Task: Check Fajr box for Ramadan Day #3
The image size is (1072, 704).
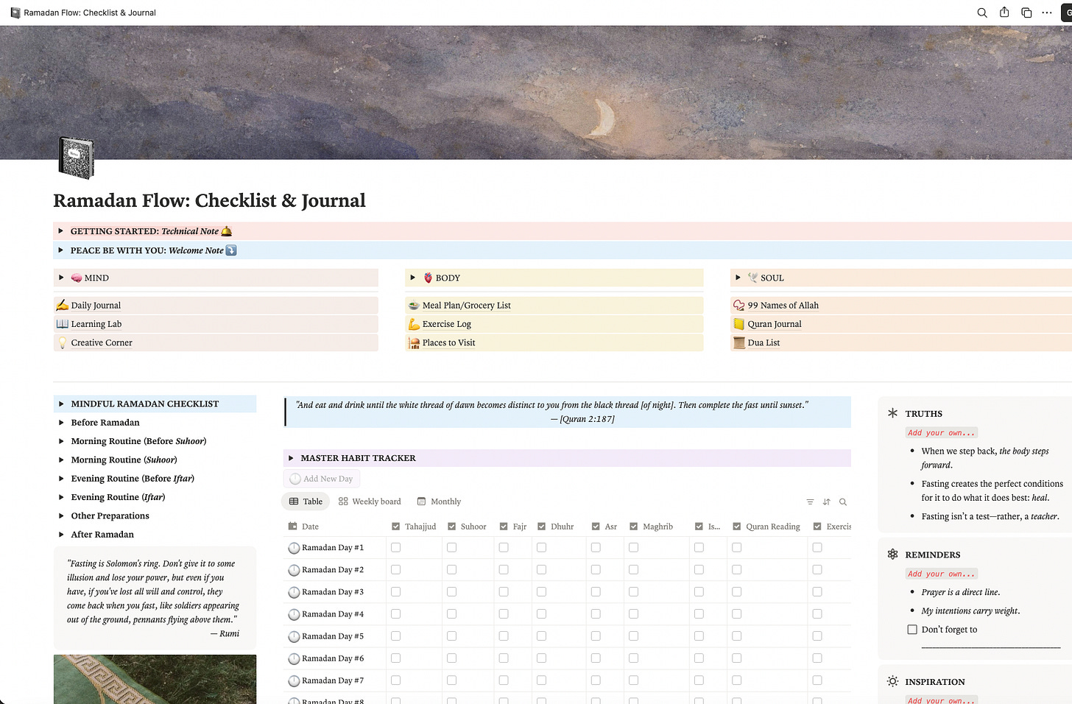Action: click(504, 591)
